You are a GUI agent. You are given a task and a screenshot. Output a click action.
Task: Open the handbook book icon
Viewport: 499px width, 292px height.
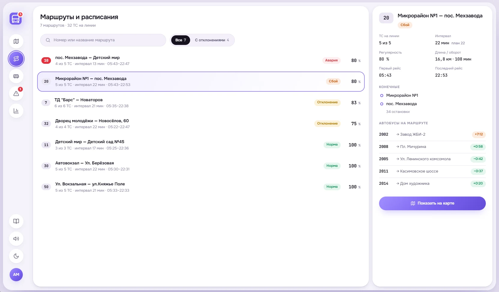click(16, 221)
